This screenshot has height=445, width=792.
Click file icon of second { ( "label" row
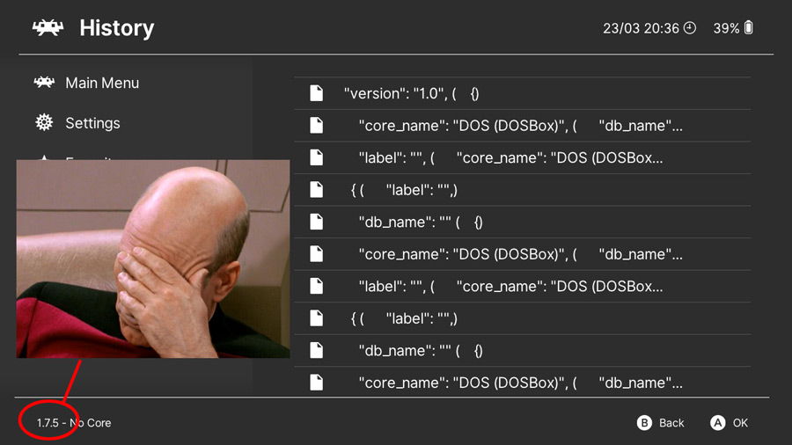[x=317, y=317]
